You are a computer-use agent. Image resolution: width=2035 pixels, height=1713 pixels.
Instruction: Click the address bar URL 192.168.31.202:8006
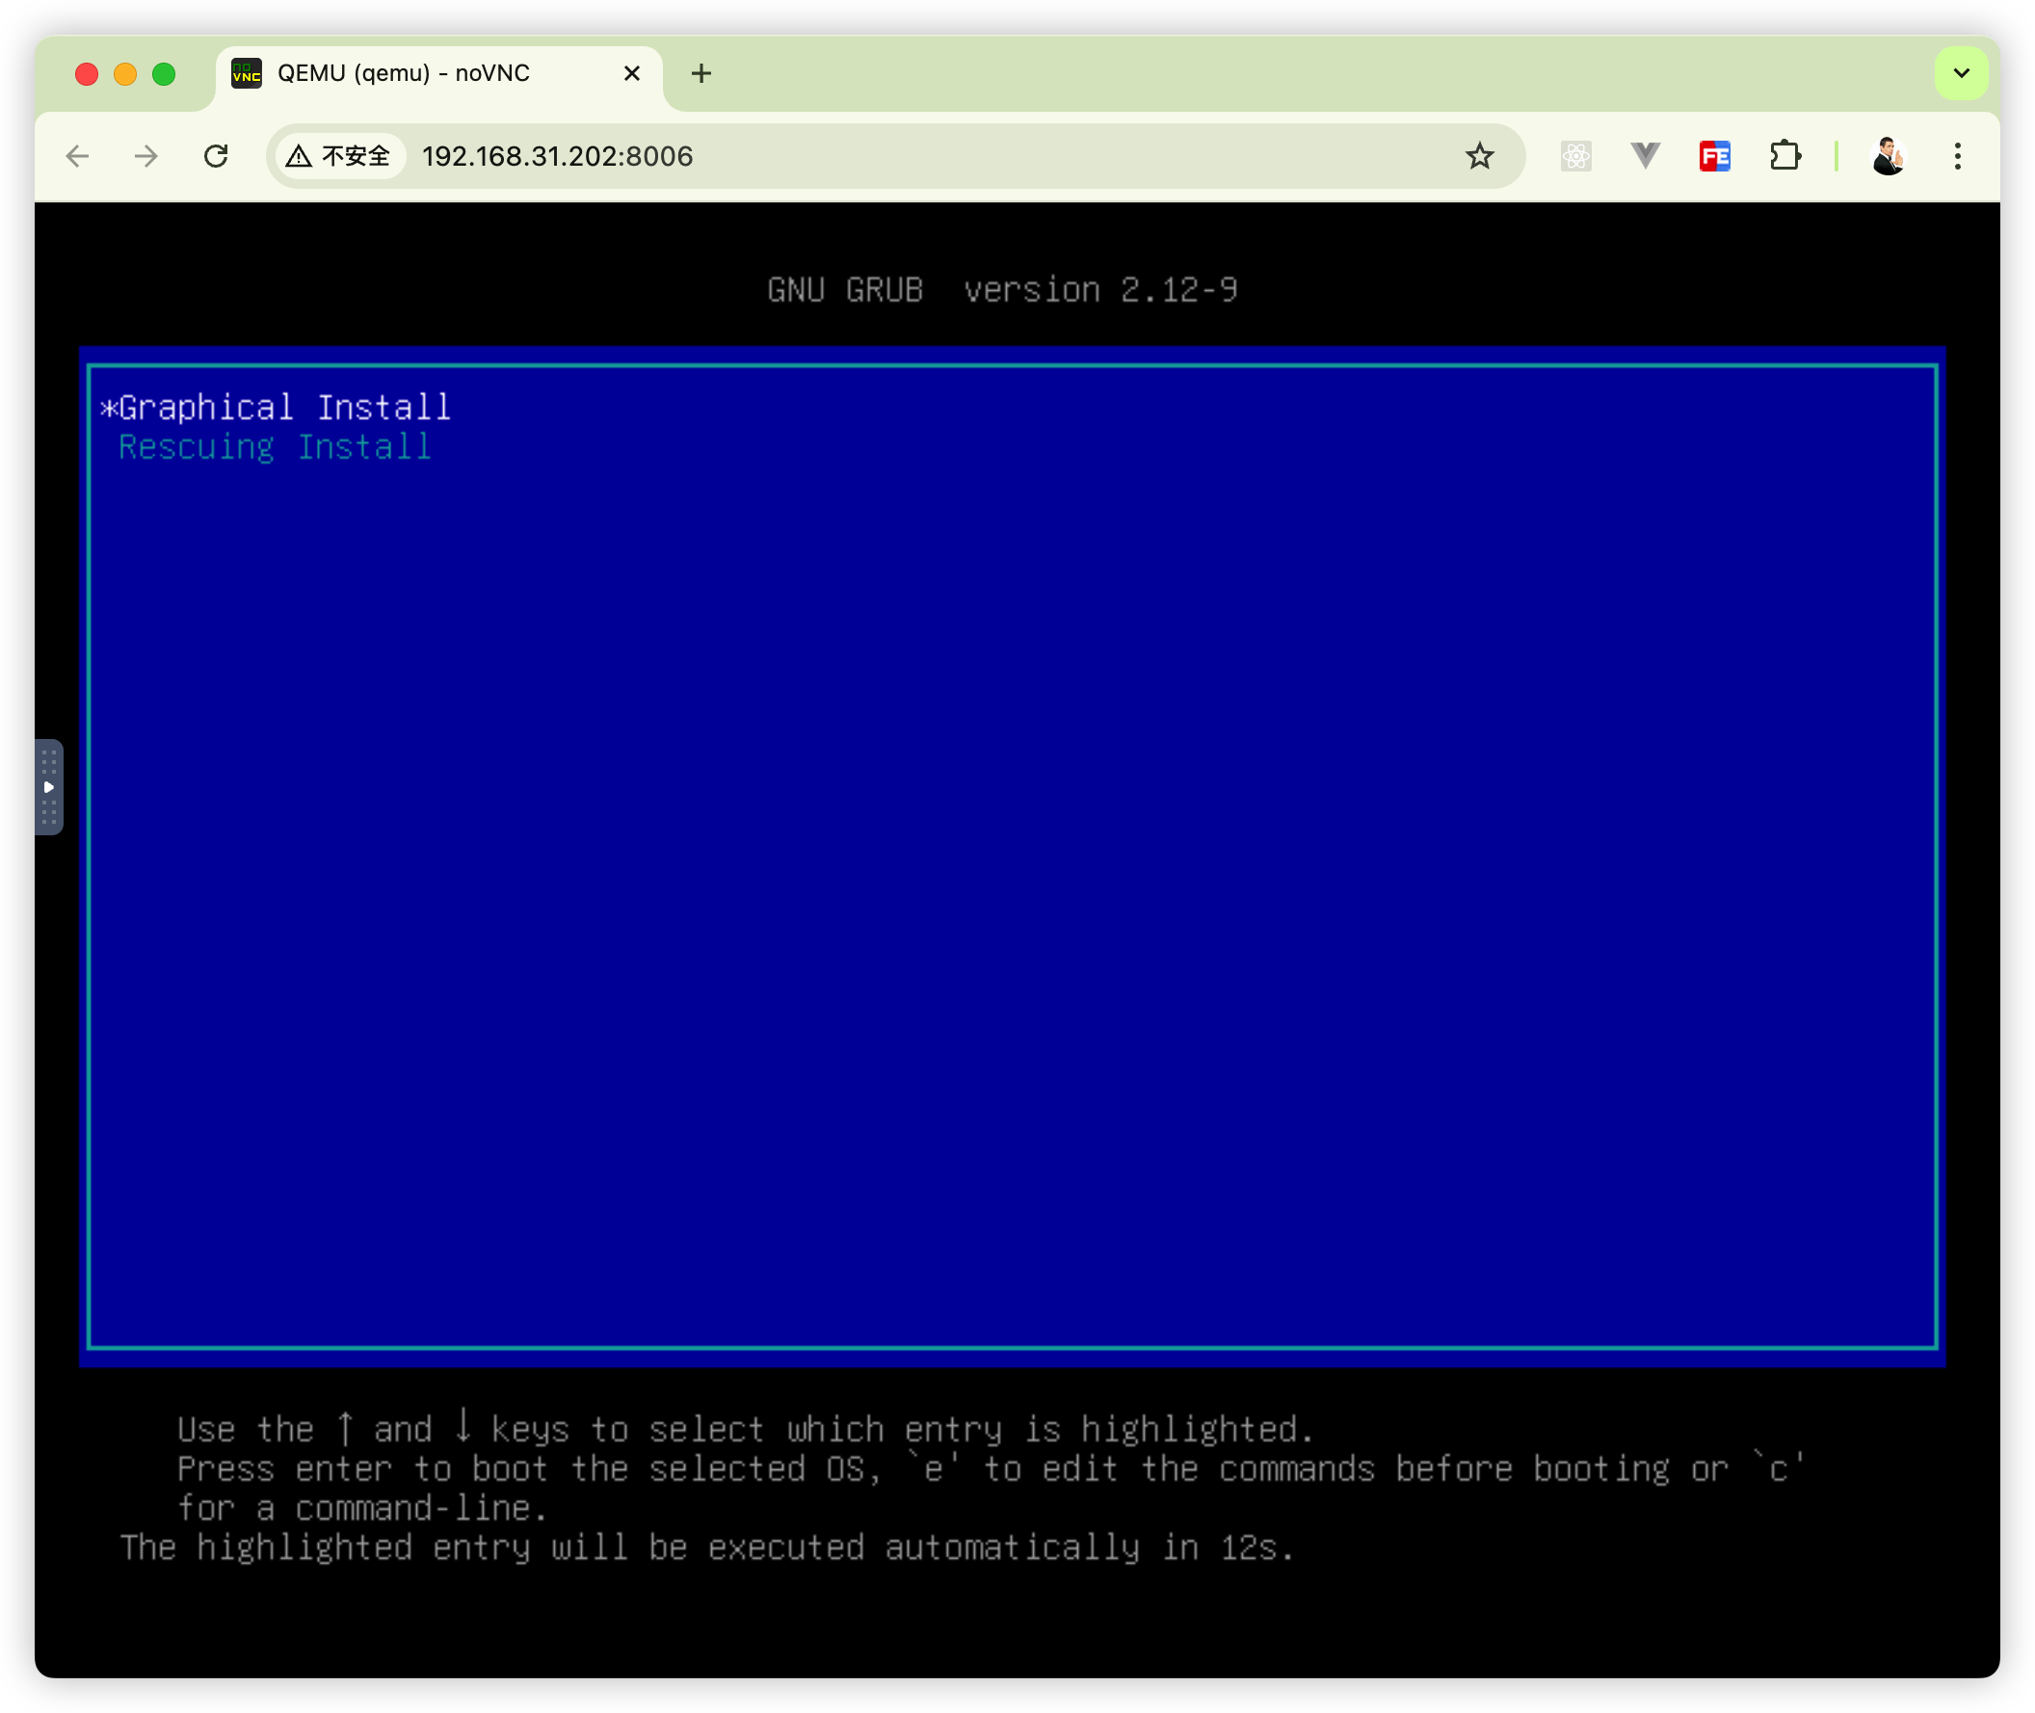[x=558, y=156]
